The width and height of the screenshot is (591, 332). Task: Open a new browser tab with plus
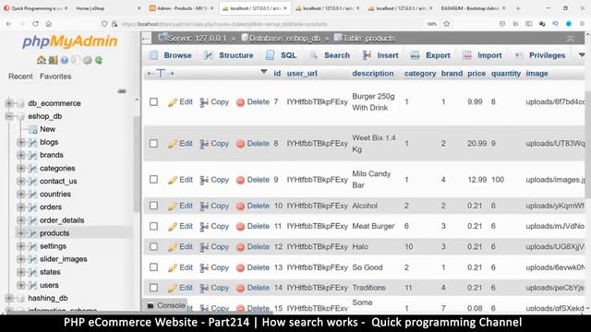(518, 8)
